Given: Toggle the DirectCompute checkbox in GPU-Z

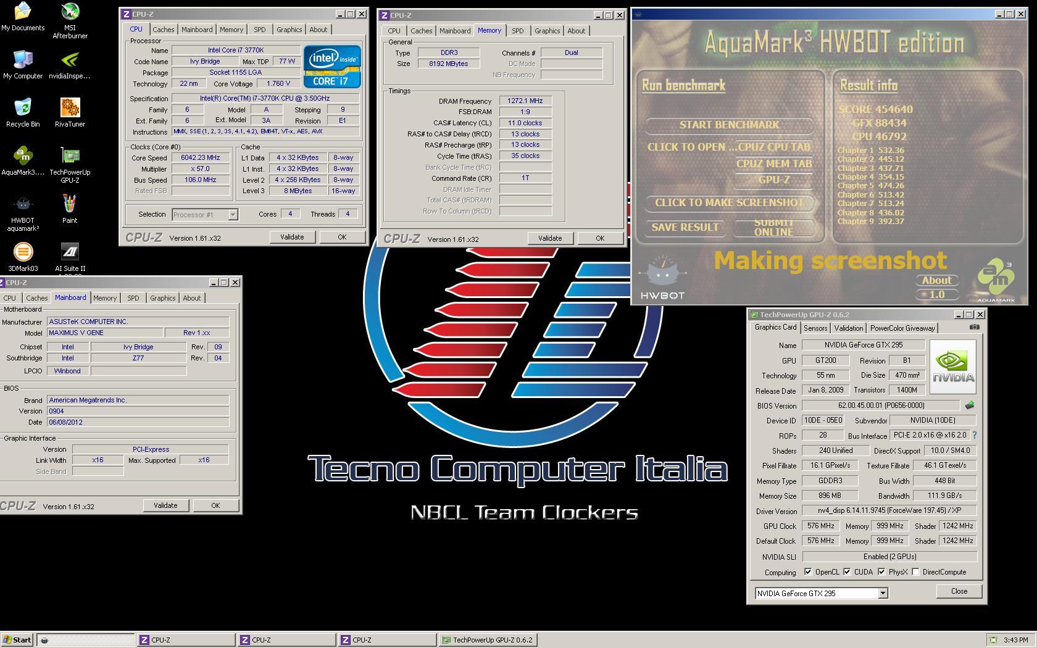Looking at the screenshot, I should [916, 572].
